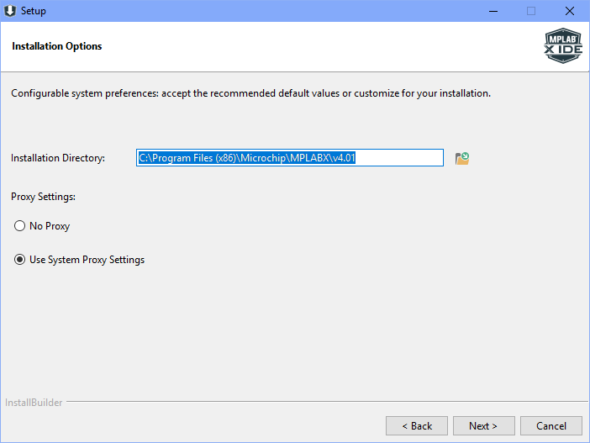Screen dimensions: 590x443
Task: Click the greyed-out maximize button
Action: point(531,11)
